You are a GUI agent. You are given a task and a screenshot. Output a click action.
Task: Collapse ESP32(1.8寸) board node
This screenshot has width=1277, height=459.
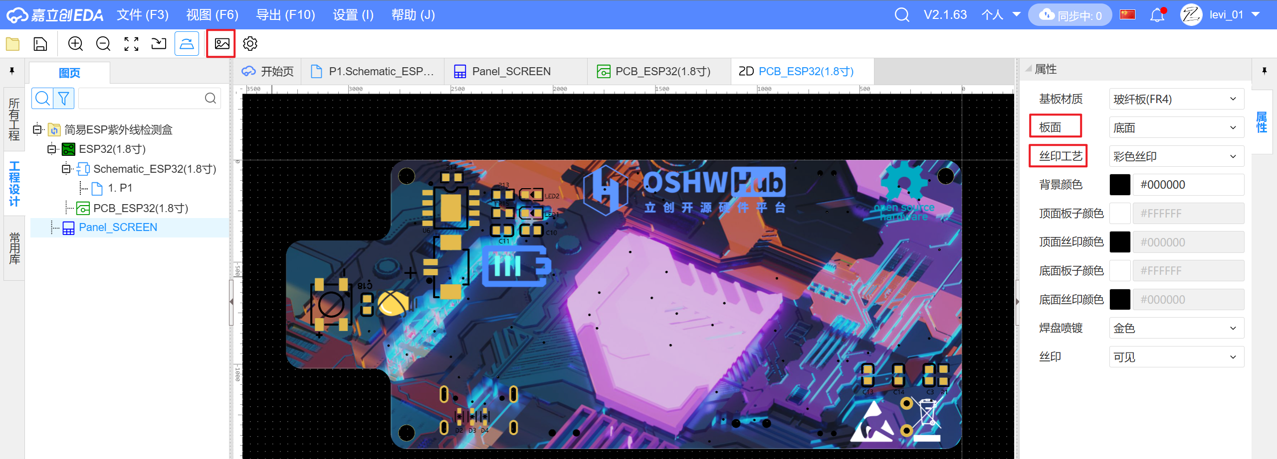coord(51,149)
